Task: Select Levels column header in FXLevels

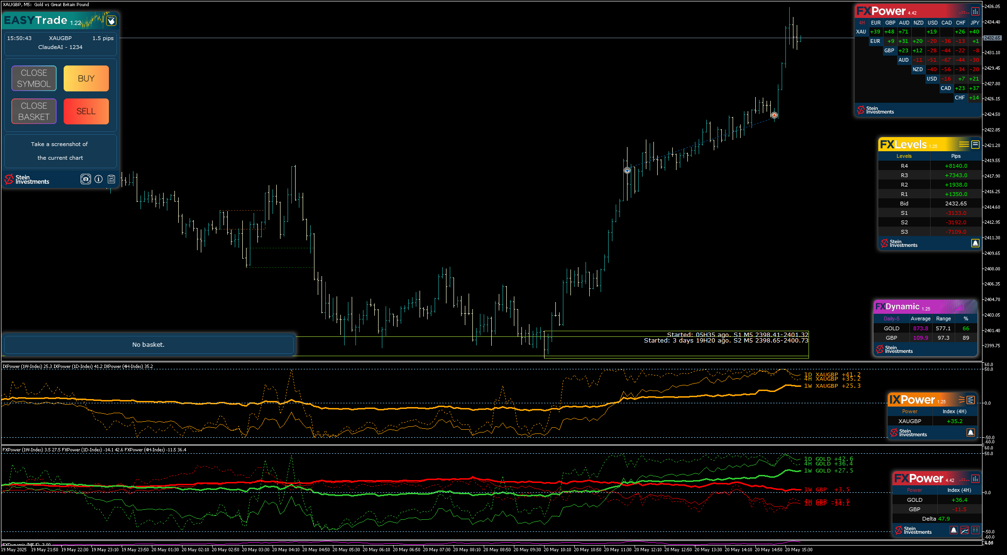Action: point(904,156)
